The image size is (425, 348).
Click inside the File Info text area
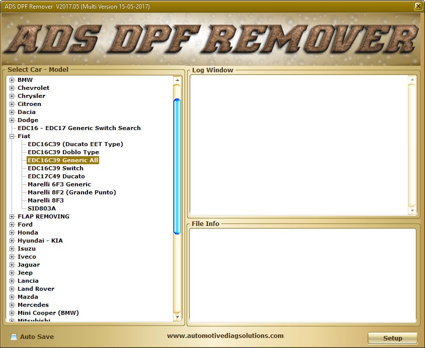[303, 275]
